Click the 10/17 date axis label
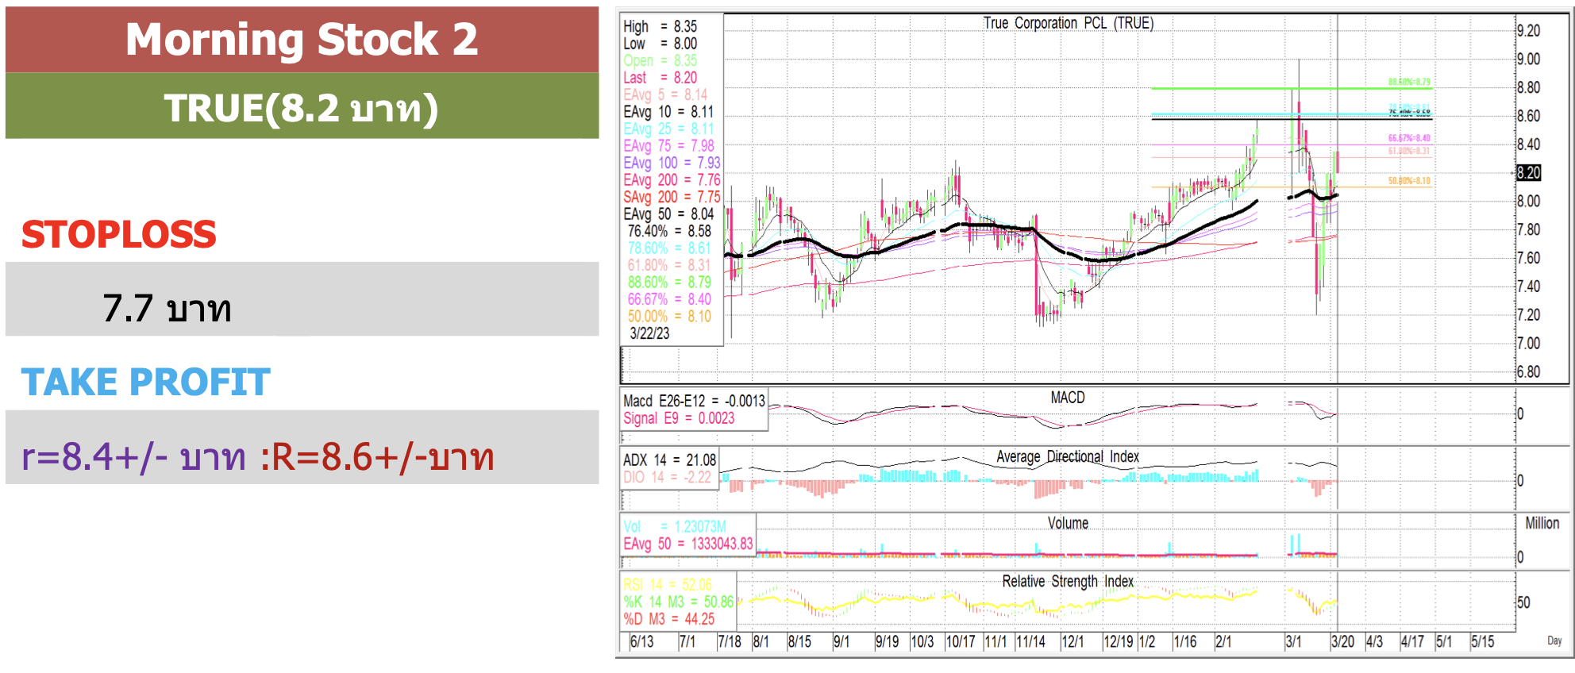This screenshot has height=673, width=1575. (961, 641)
